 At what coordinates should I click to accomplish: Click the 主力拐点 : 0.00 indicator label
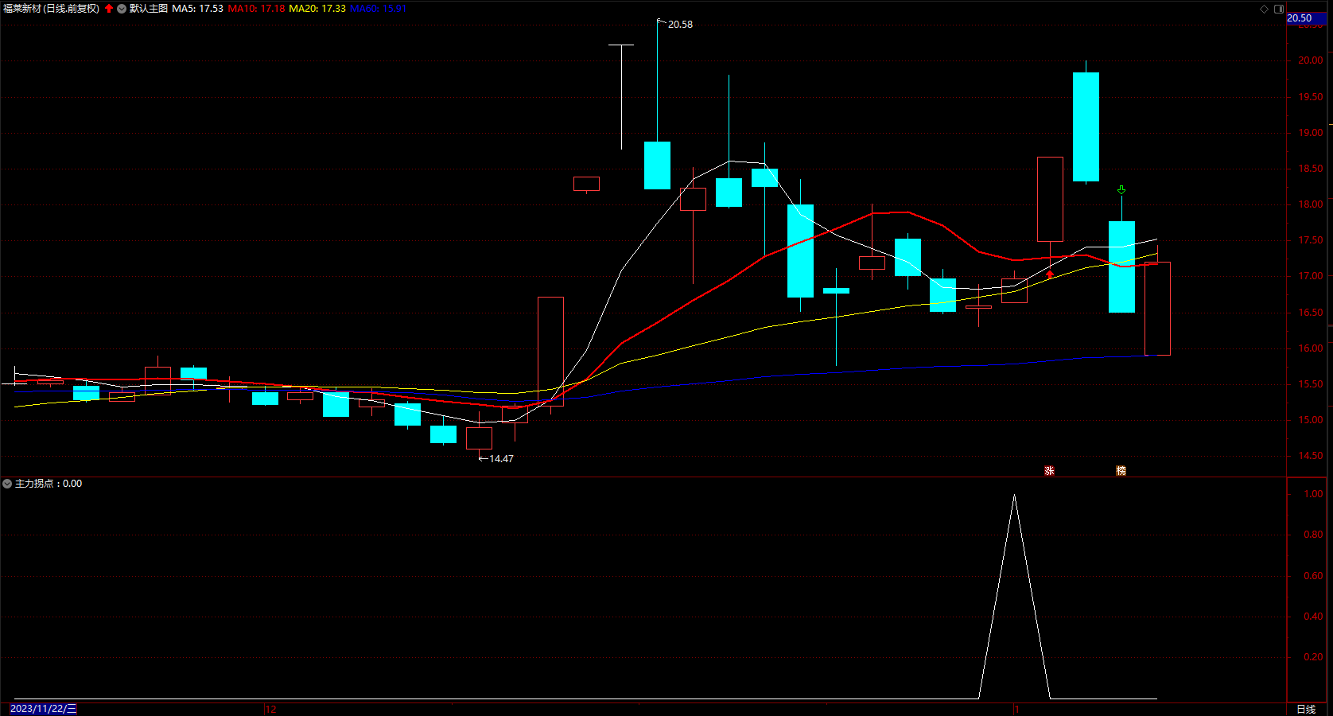coord(49,484)
